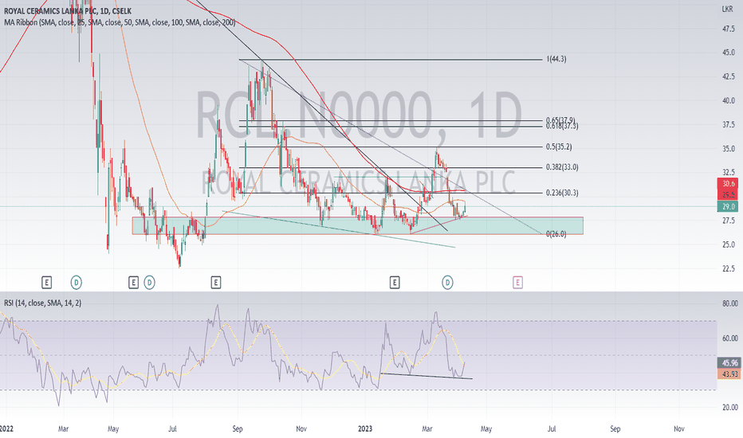Click the 43.93 RSI average value label
743x438 pixels.
click(729, 374)
